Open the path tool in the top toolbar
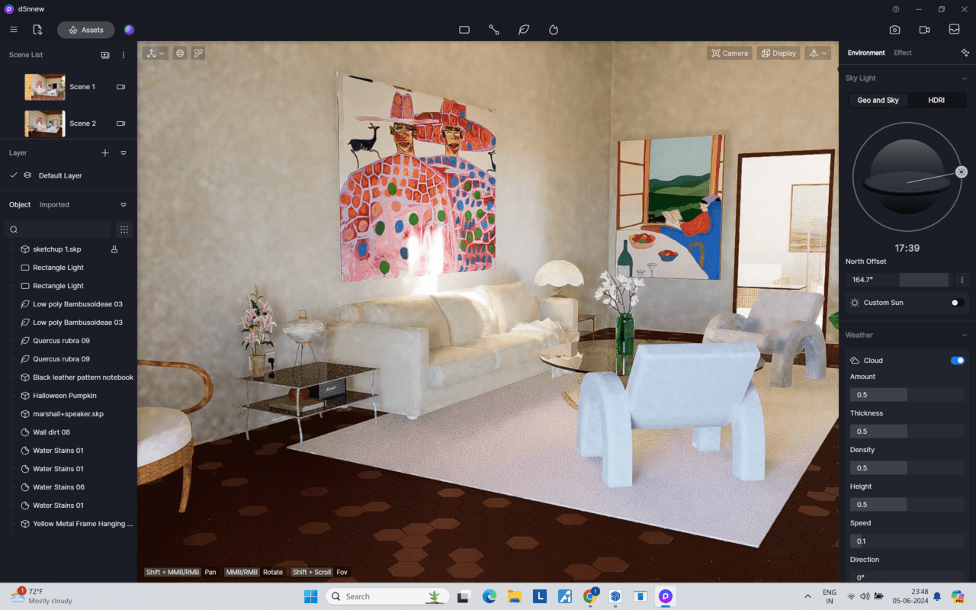 pos(493,30)
